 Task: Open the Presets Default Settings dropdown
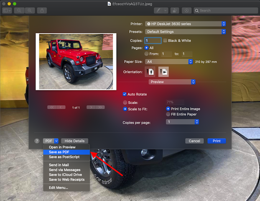185,32
